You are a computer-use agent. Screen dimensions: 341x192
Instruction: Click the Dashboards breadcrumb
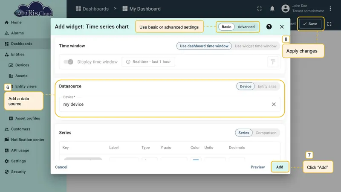tap(92, 9)
